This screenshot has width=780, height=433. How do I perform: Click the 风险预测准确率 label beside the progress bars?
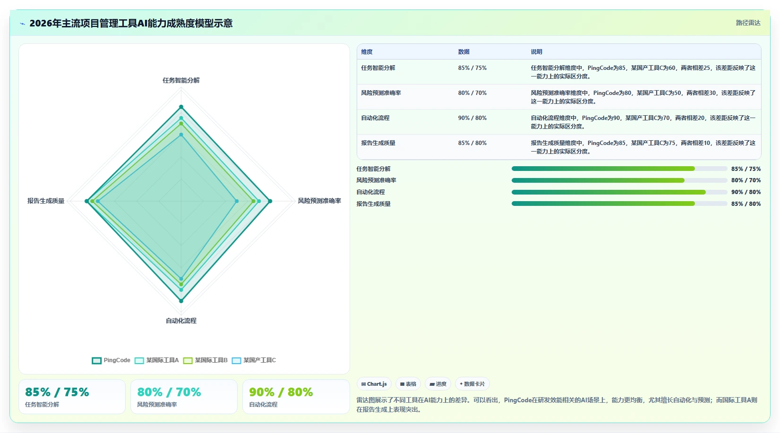point(377,180)
